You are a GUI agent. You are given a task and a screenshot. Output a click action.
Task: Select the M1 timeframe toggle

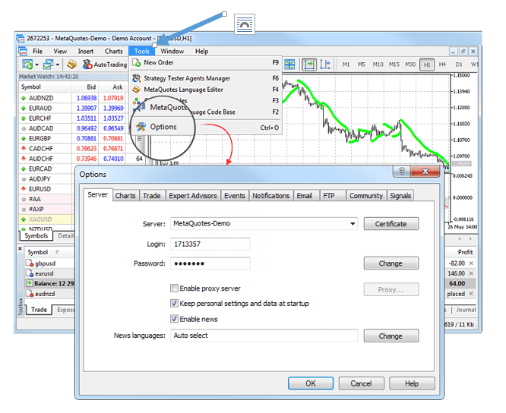tap(346, 65)
